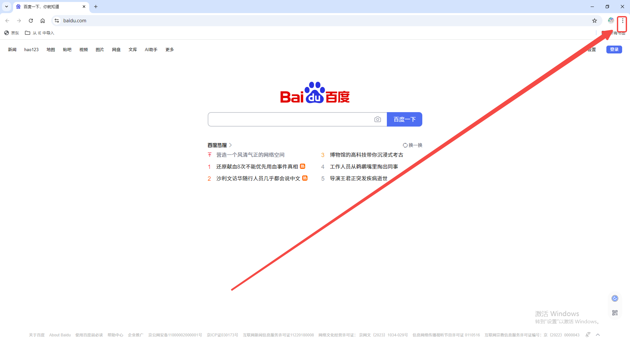Close the Baidu tab
This screenshot has height=341, width=630.
(84, 7)
